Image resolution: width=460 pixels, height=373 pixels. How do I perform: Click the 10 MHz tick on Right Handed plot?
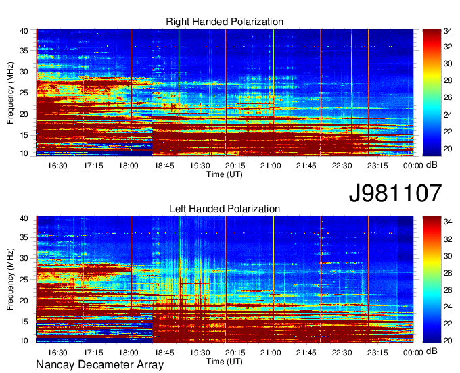coord(24,153)
